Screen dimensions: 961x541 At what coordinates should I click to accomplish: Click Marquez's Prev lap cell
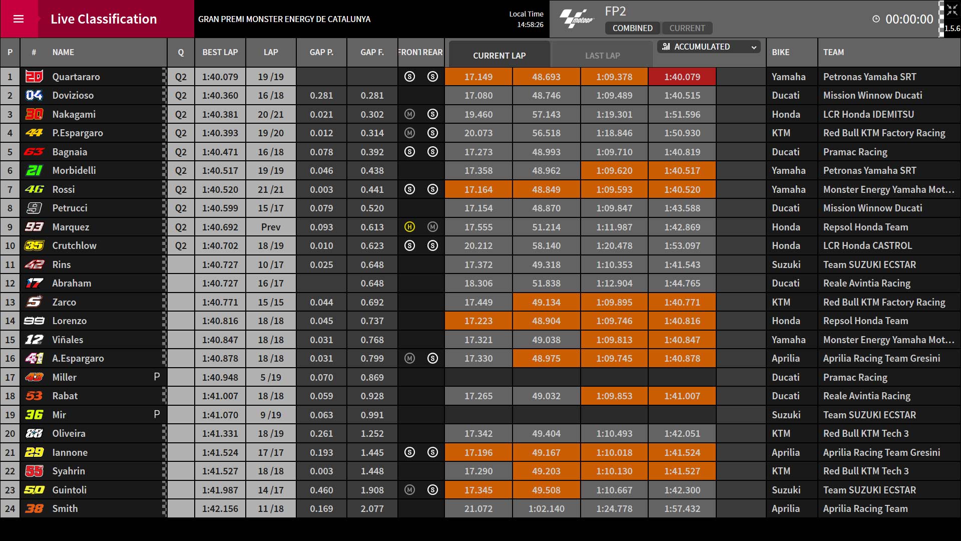(271, 227)
